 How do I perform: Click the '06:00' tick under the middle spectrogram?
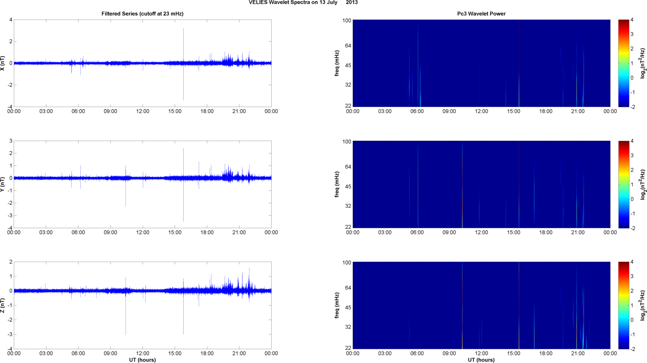(417, 232)
